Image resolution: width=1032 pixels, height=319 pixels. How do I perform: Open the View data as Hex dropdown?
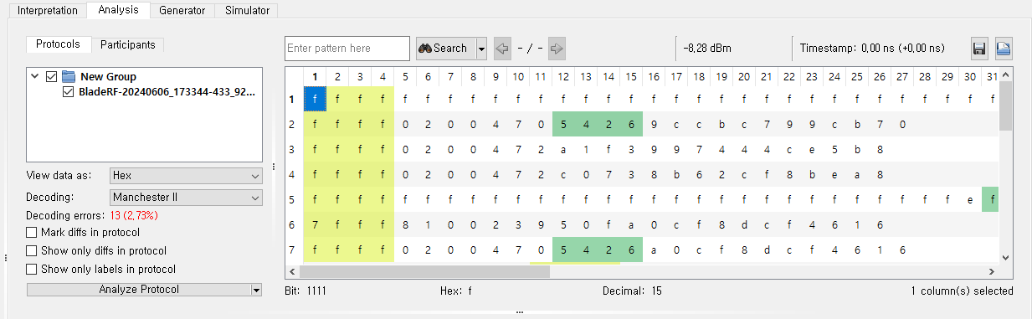point(186,176)
